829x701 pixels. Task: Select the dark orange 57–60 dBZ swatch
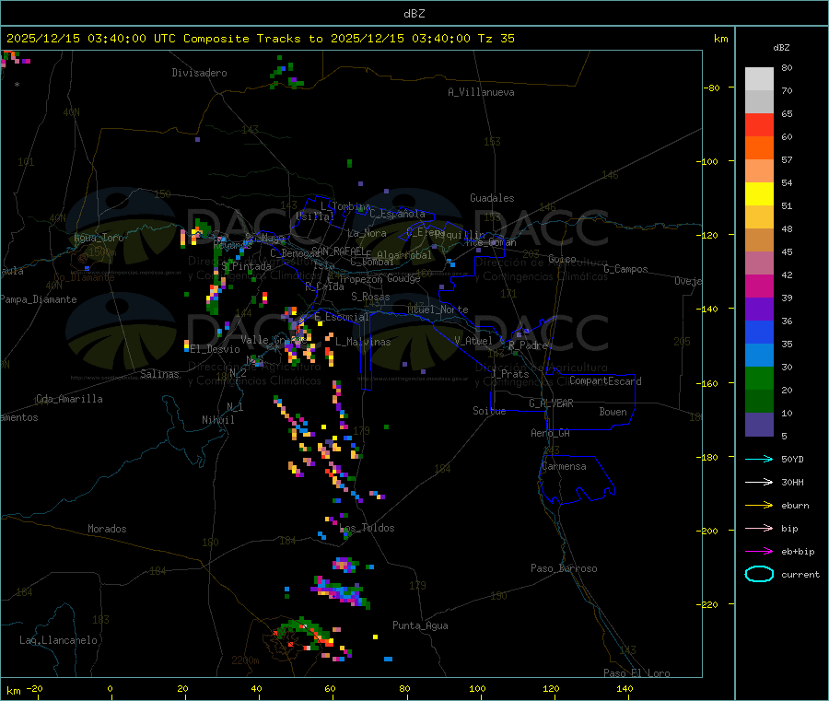(x=759, y=148)
